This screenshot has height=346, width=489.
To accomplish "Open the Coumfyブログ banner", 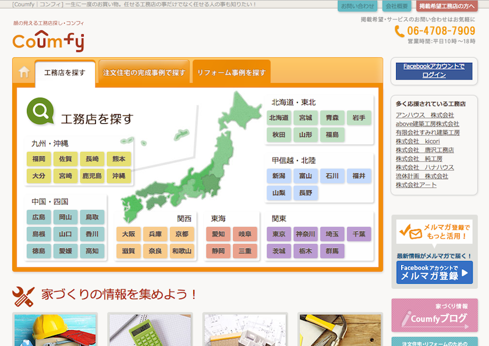I will click(435, 315).
